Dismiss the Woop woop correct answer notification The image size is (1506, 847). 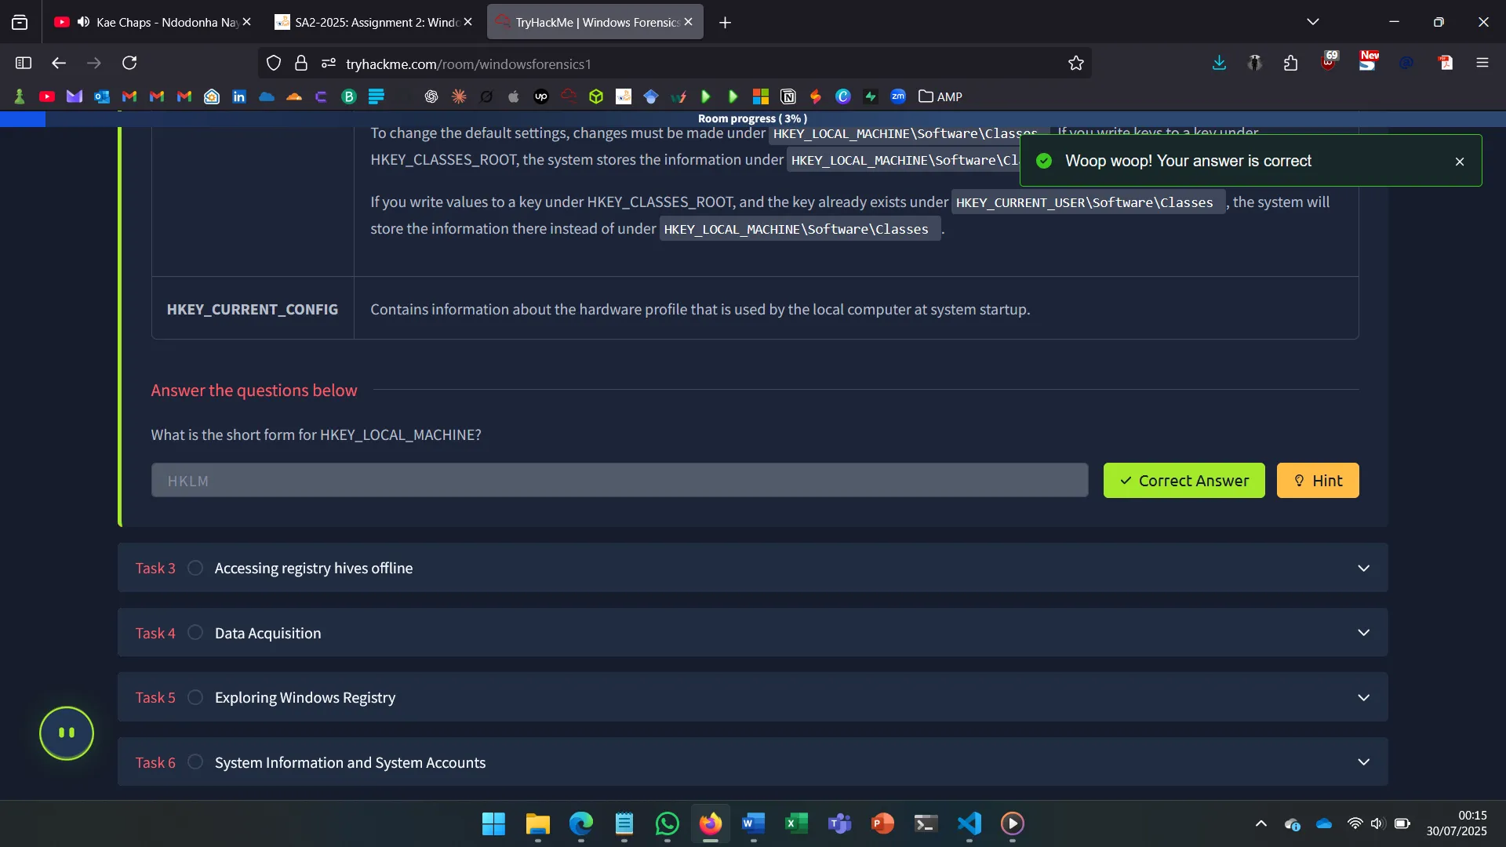(1459, 162)
